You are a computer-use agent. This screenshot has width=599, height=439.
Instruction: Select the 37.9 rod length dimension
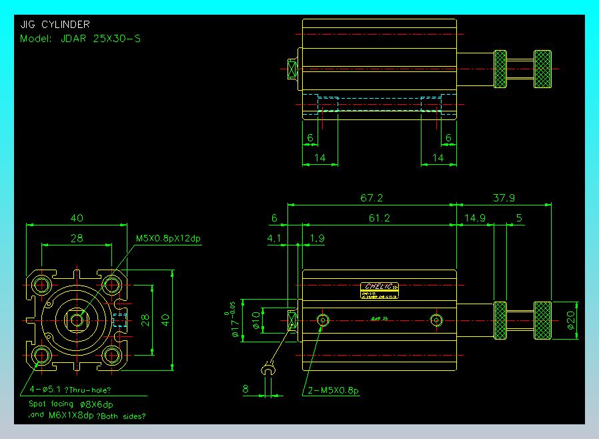pos(504,198)
